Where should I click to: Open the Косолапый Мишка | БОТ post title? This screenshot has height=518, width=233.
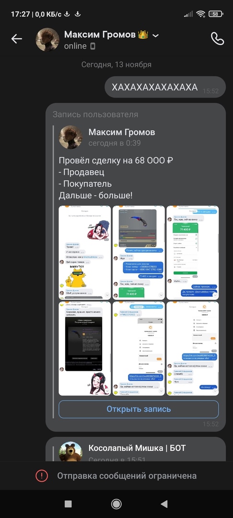[137, 448]
